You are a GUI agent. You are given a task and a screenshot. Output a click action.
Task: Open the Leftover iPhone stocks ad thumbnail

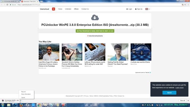pyautogui.click(x=95, y=52)
